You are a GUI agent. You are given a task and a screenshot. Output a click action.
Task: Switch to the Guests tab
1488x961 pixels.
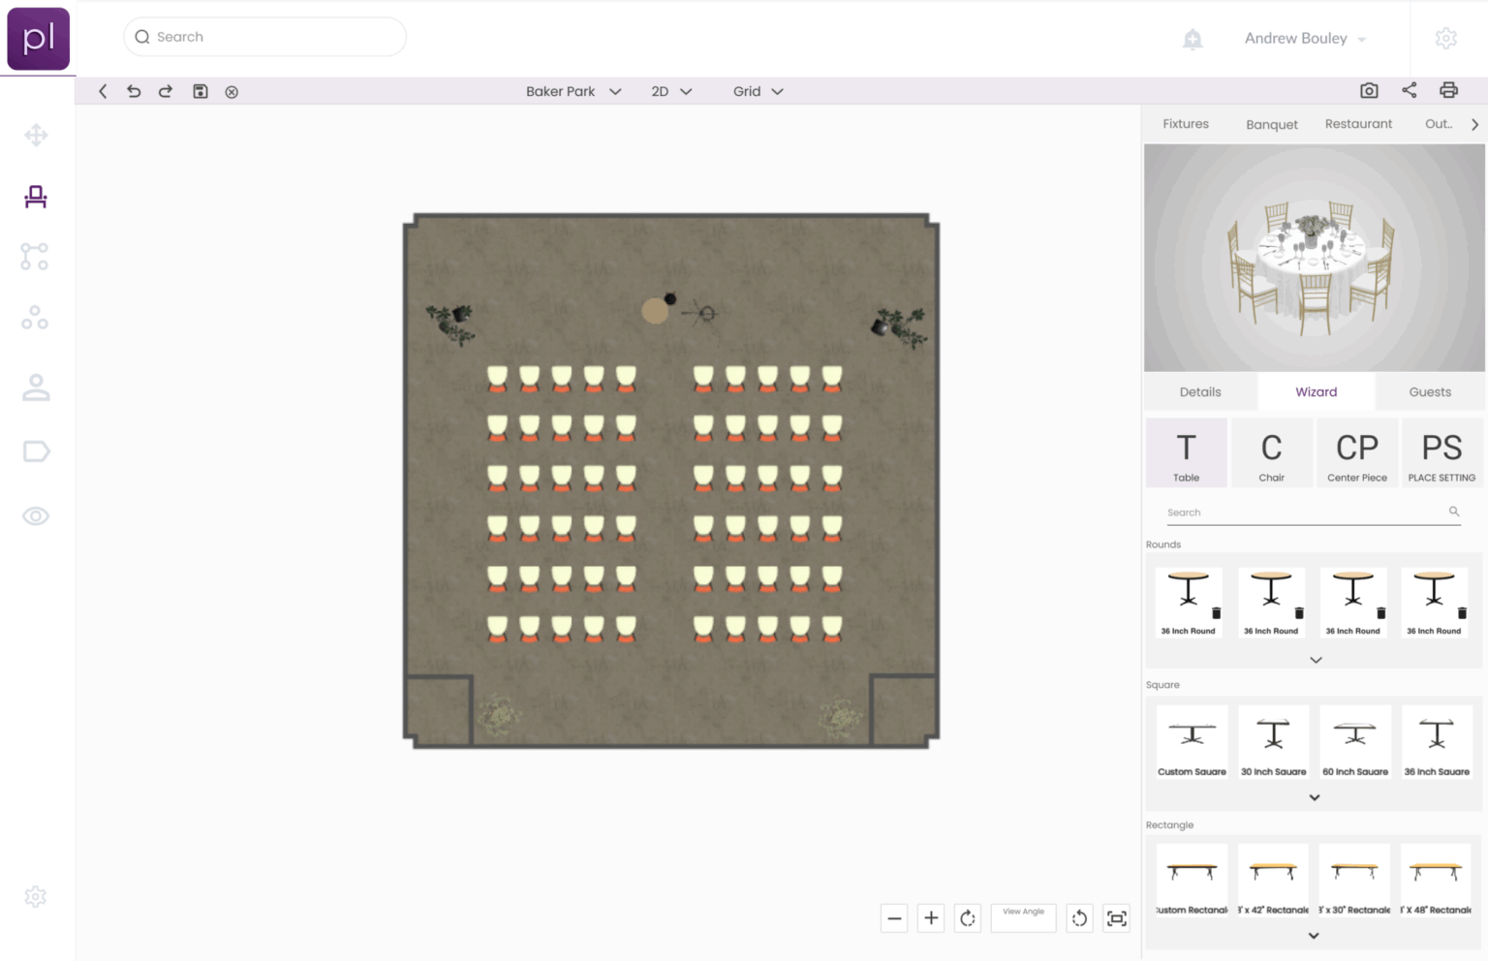pos(1430,392)
